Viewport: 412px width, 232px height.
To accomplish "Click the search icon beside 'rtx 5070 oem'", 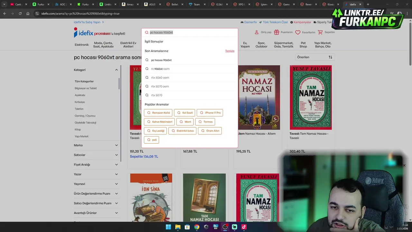I will coord(147,86).
